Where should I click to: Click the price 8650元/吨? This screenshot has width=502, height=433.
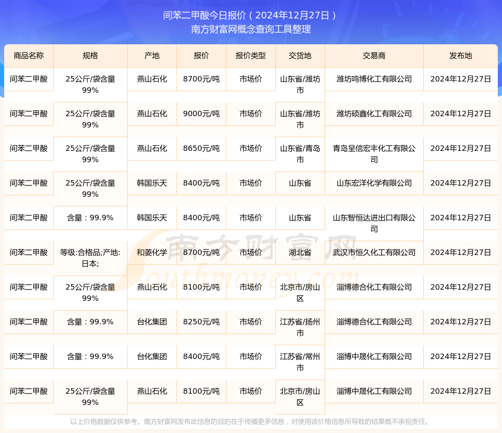201,148
